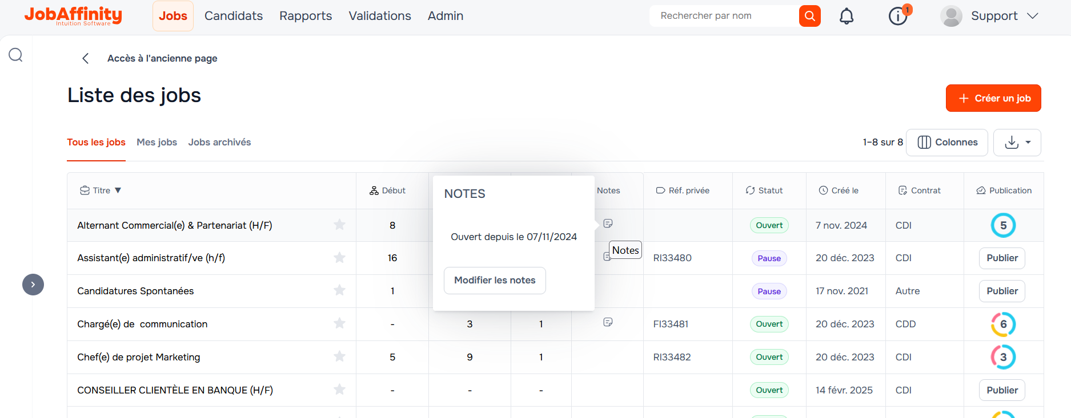Click the 14 févr. 2025 date cell
1071x418 pixels.
[844, 390]
